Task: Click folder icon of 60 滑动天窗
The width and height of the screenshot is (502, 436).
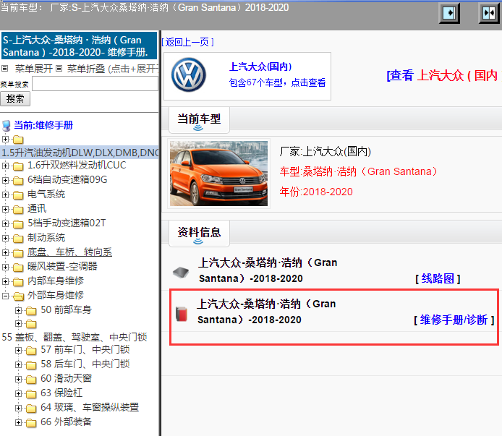Action: pos(31,380)
